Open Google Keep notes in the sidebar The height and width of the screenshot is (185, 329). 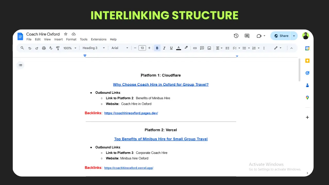[x=307, y=61]
